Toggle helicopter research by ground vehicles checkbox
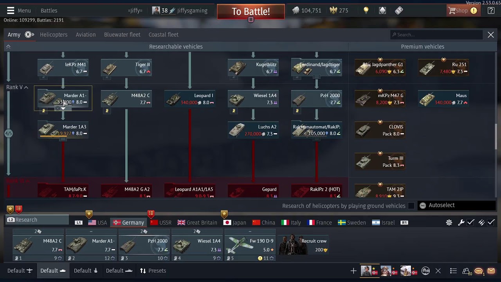Screen dimensions: 501x282 (x=411, y=206)
